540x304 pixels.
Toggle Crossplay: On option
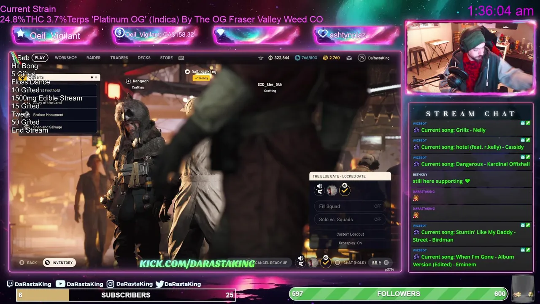tap(350, 243)
